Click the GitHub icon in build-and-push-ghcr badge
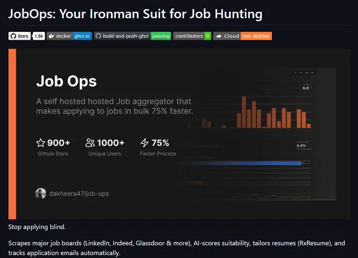The width and height of the screenshot is (358, 258). click(98, 36)
